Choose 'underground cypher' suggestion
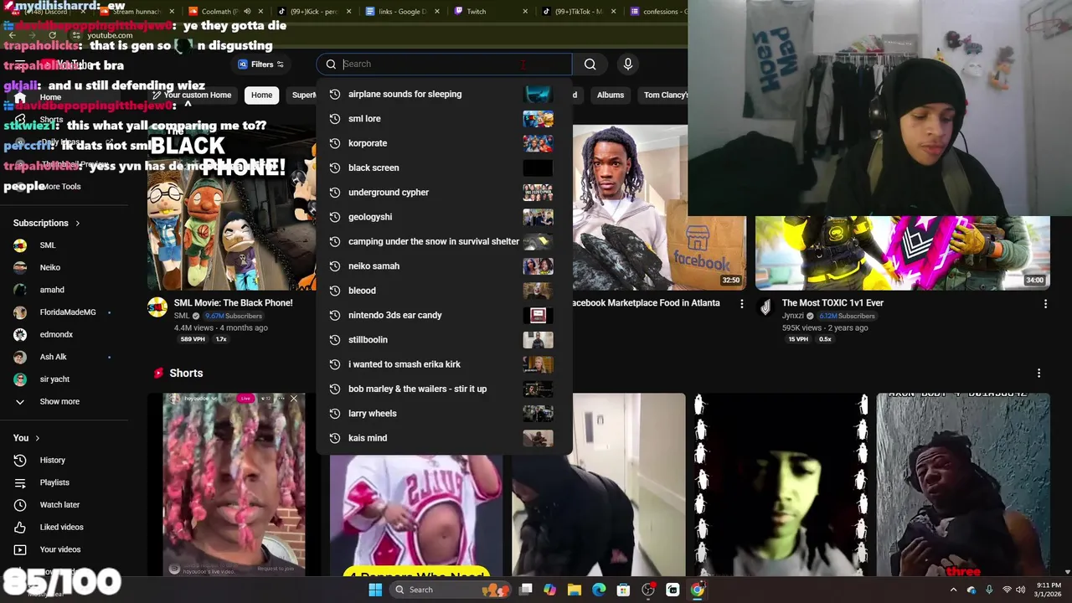This screenshot has height=603, width=1072. (x=444, y=193)
